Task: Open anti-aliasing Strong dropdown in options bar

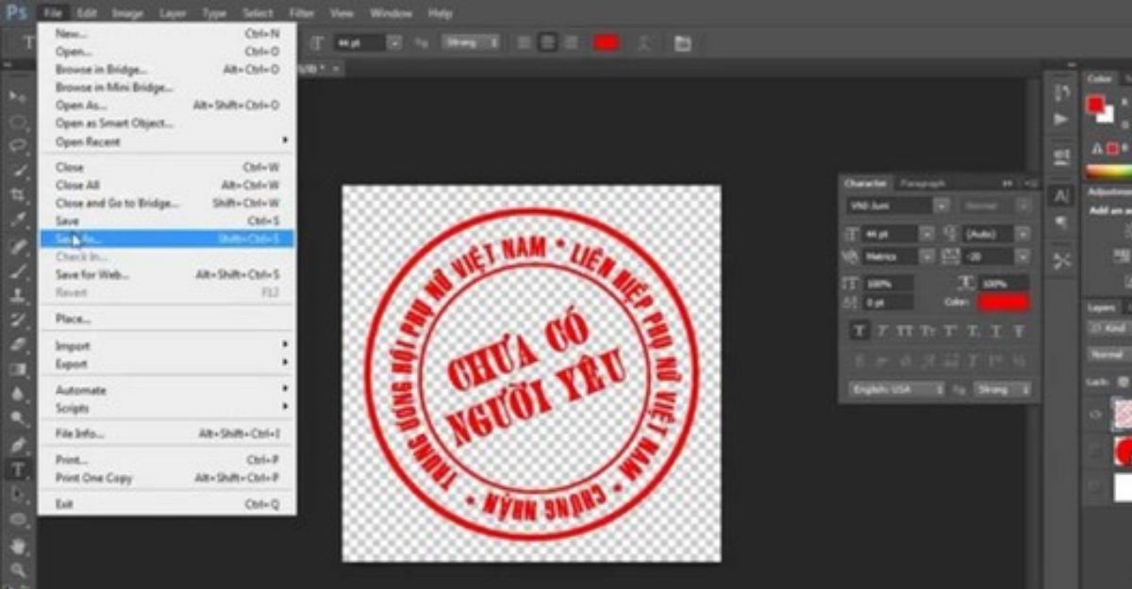Action: (x=470, y=42)
